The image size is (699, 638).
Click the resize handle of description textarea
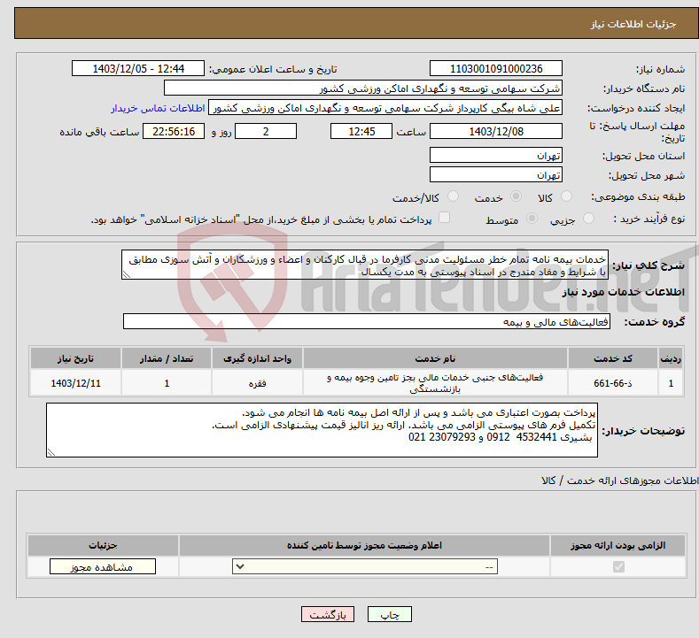coord(127,274)
